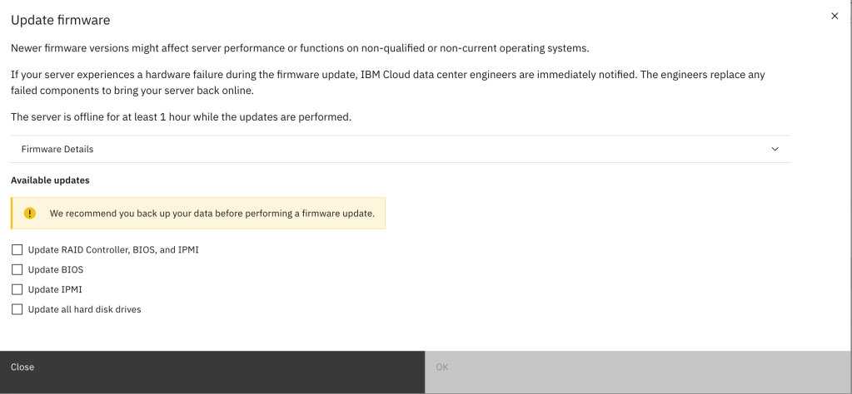
Task: Click the 'Update IPMI' label text
Action: (x=55, y=289)
